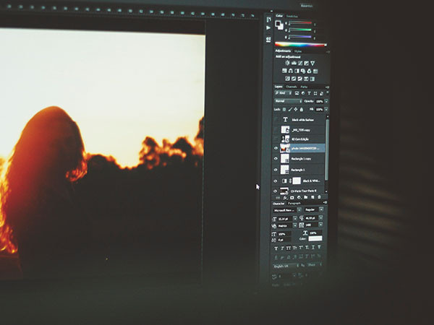Click the Brightness/Contrast adjustment icon
Image resolution: width=434 pixels, height=325 pixels.
click(287, 64)
